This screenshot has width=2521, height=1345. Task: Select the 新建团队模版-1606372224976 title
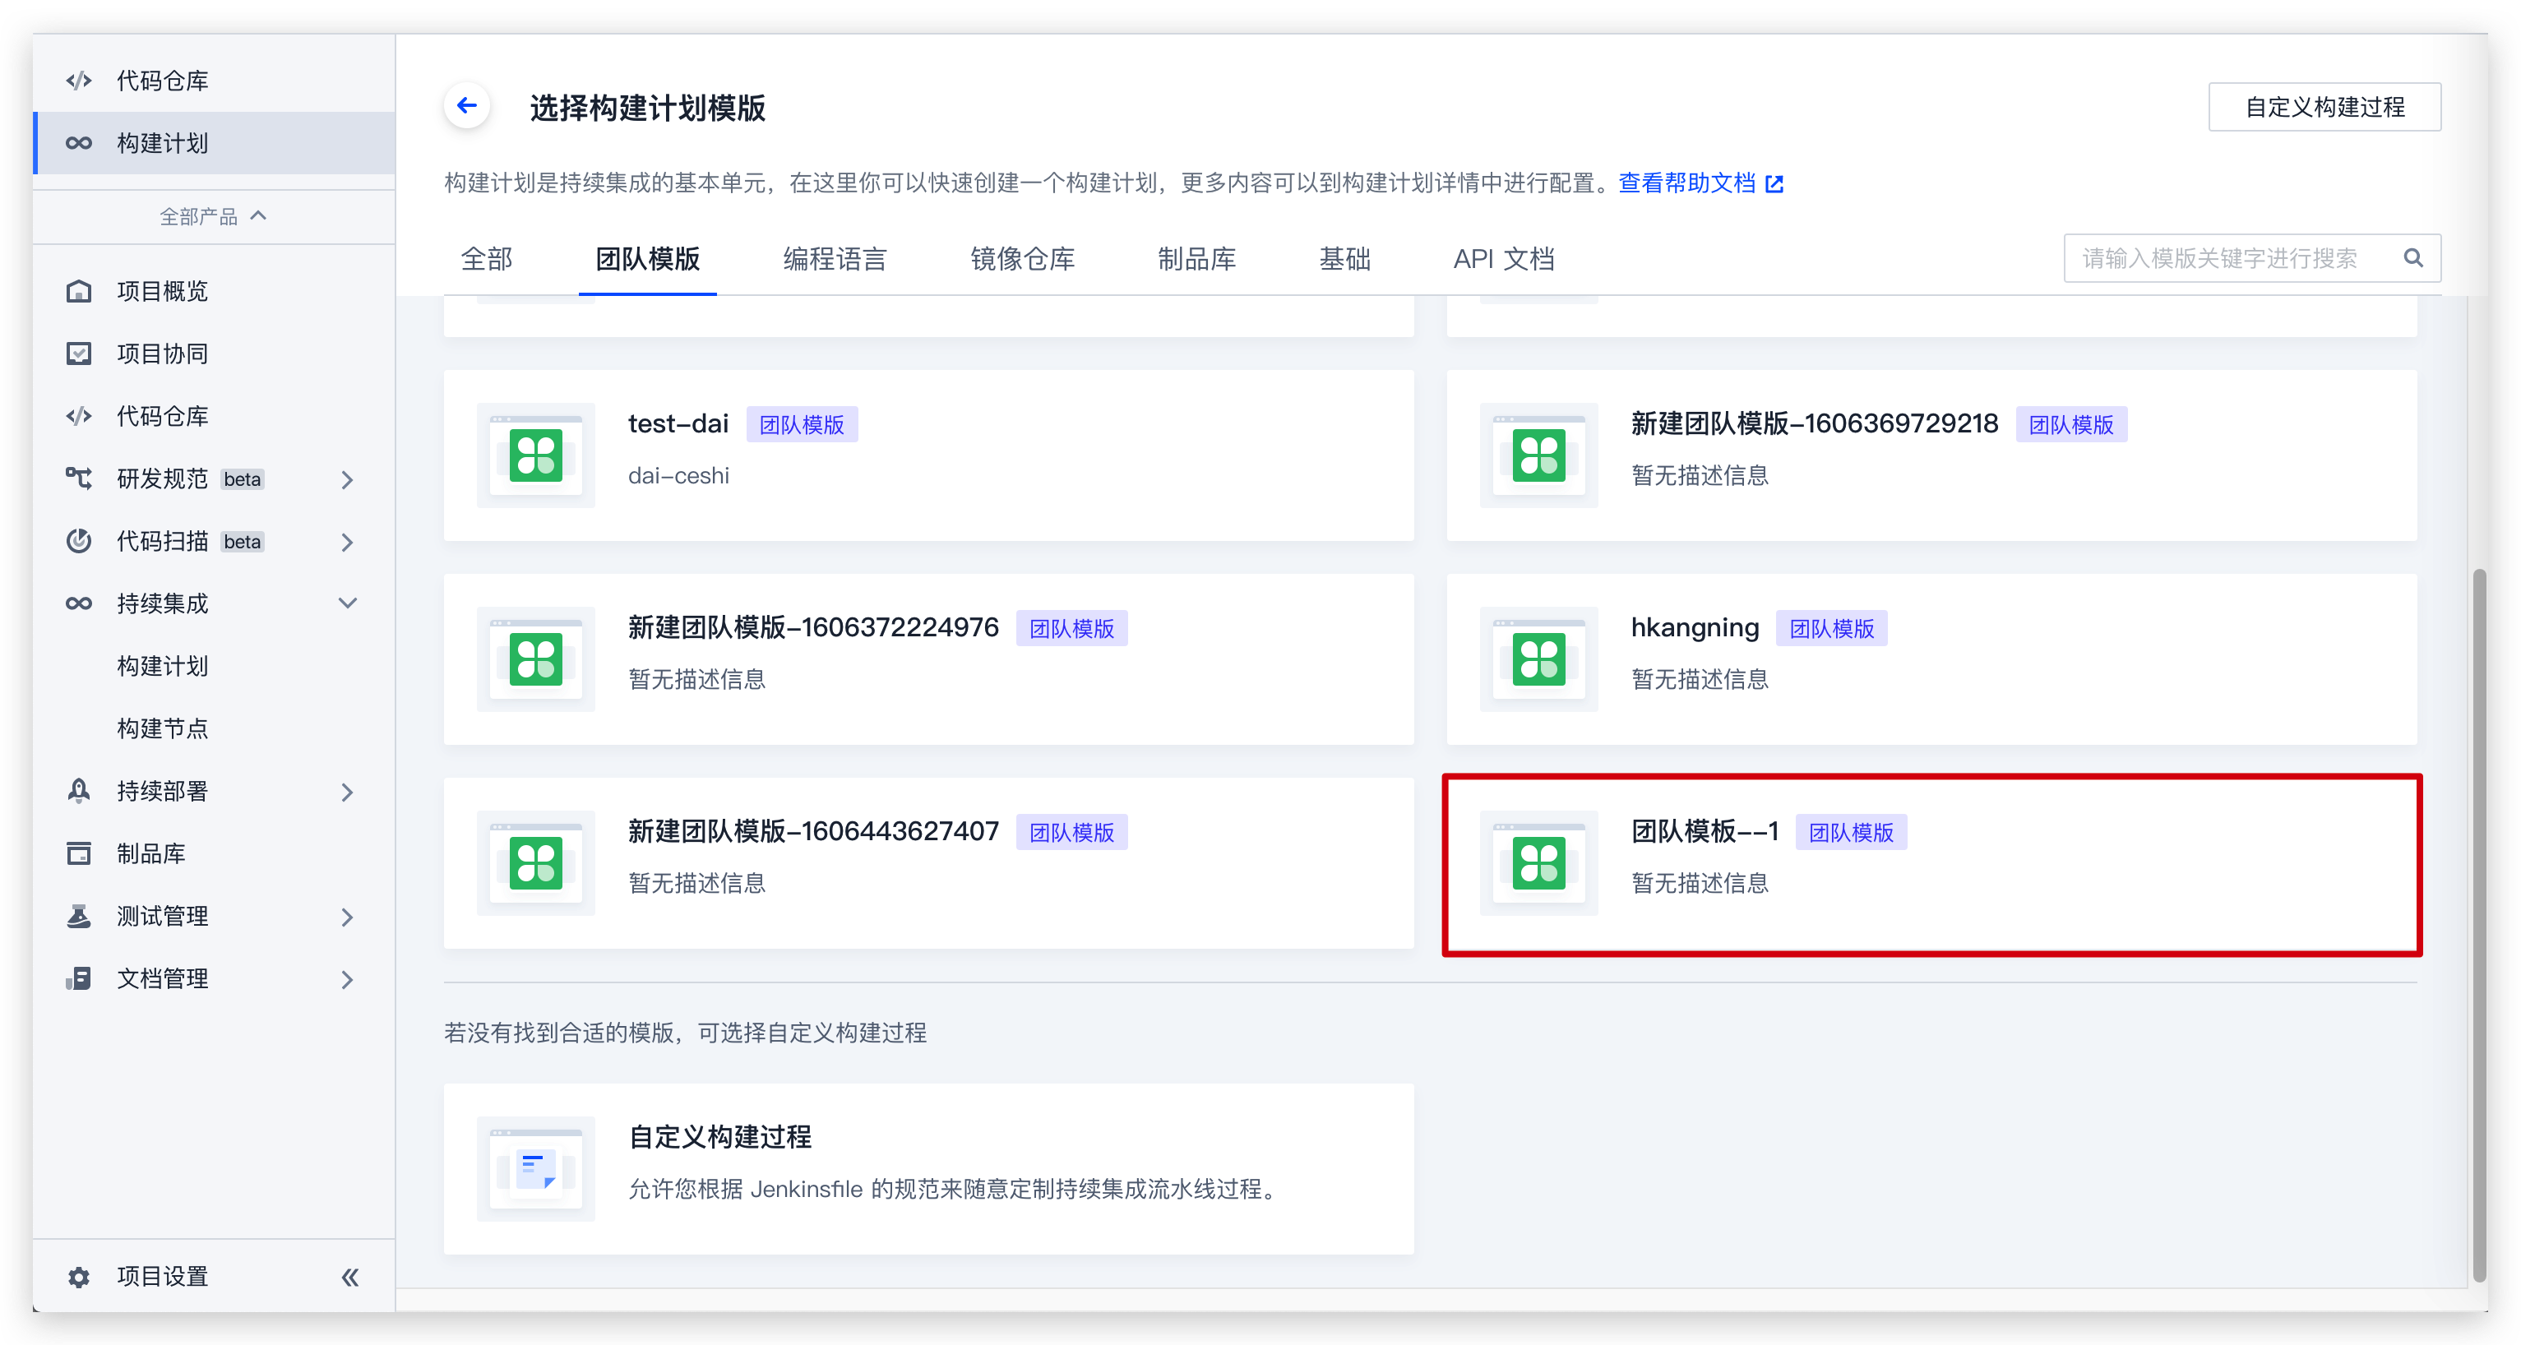click(813, 628)
